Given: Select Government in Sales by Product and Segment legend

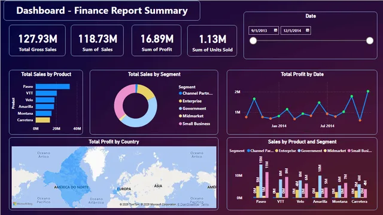Looking at the screenshot, I should point(310,151).
